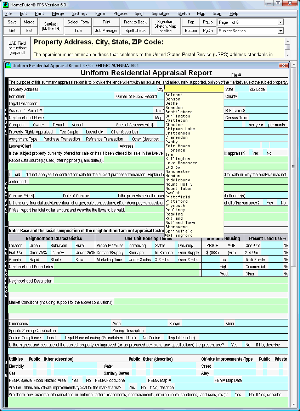Open the Help menu

pos(233,13)
